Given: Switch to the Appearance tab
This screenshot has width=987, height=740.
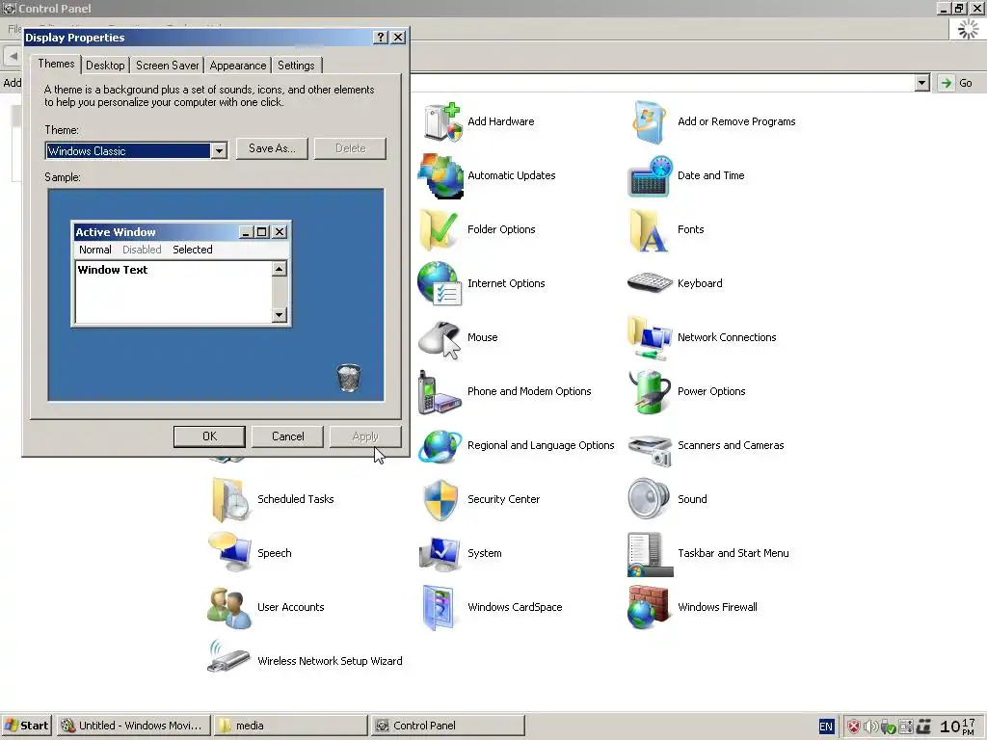Looking at the screenshot, I should 238,66.
